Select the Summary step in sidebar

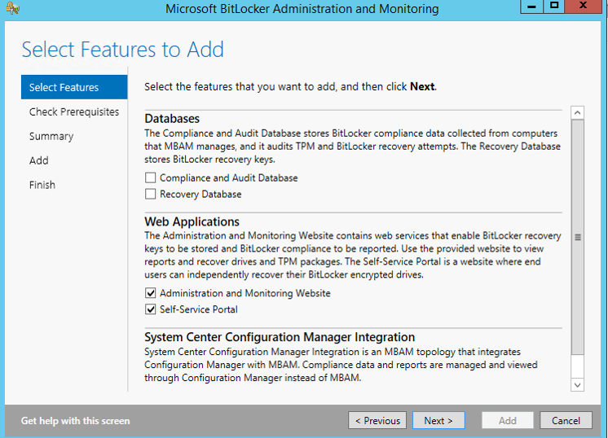(x=51, y=136)
